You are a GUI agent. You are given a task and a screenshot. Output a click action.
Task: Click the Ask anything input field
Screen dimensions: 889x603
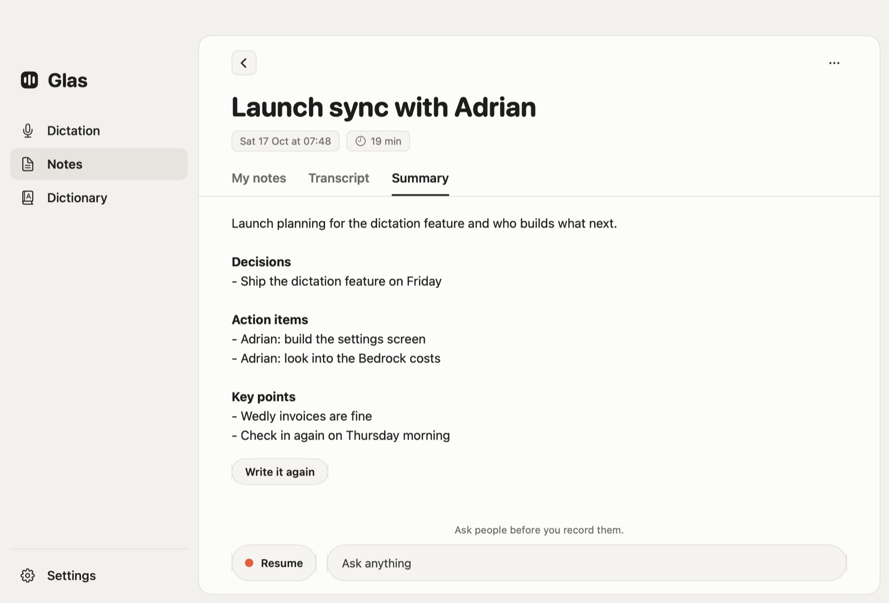coord(587,563)
